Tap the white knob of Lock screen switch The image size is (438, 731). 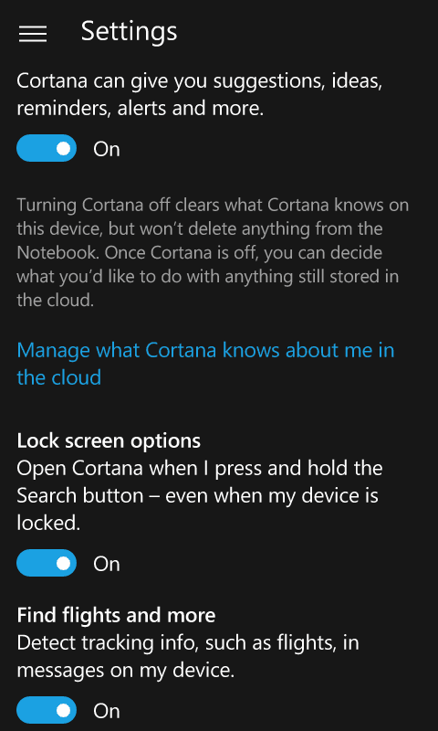[x=64, y=563]
